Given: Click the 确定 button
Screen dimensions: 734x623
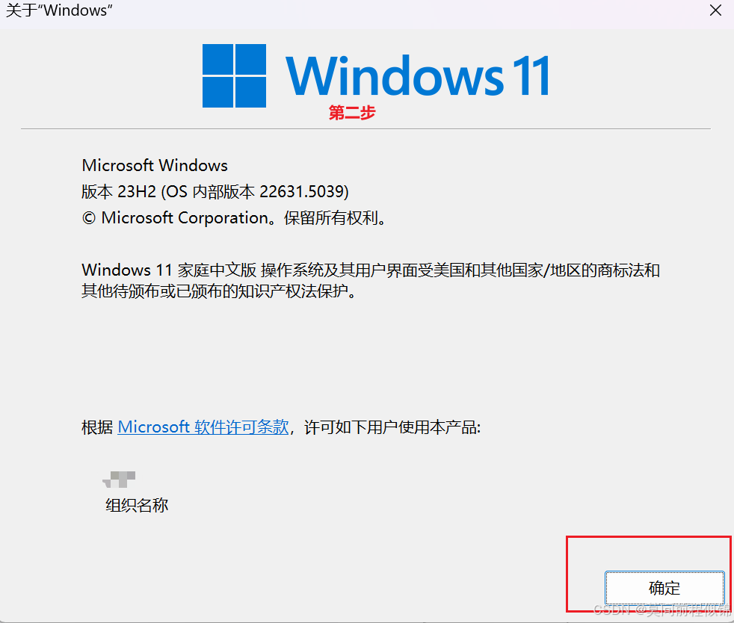Looking at the screenshot, I should tap(664, 588).
